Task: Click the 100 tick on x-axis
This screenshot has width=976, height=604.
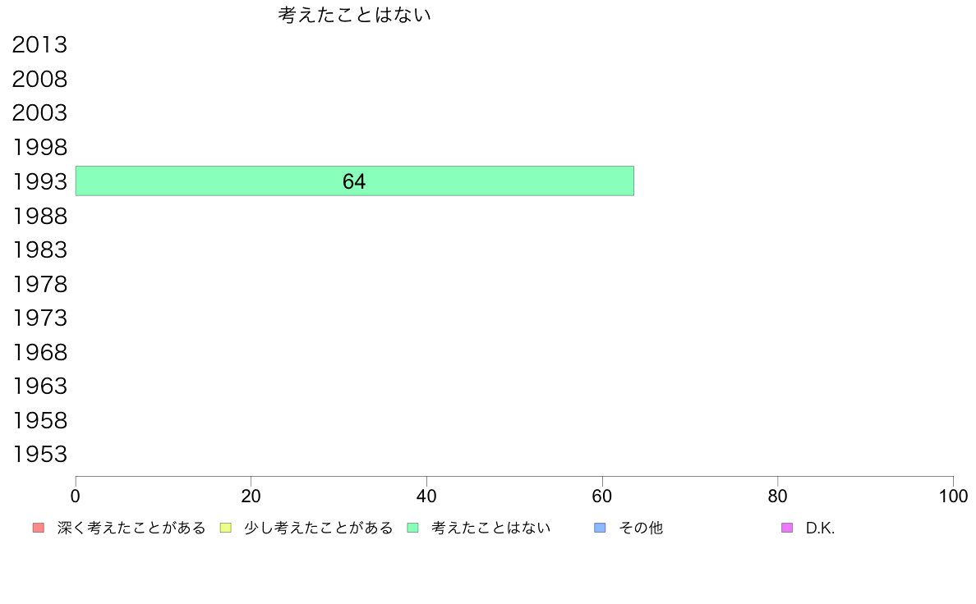Action: (x=953, y=496)
